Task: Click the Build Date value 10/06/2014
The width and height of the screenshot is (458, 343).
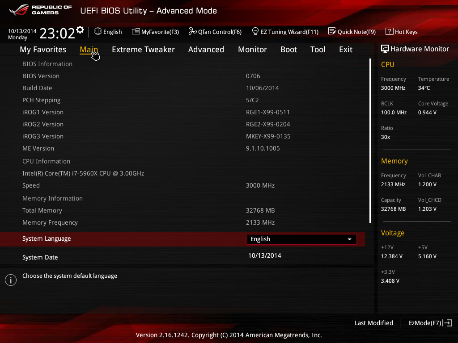Action: pos(262,88)
